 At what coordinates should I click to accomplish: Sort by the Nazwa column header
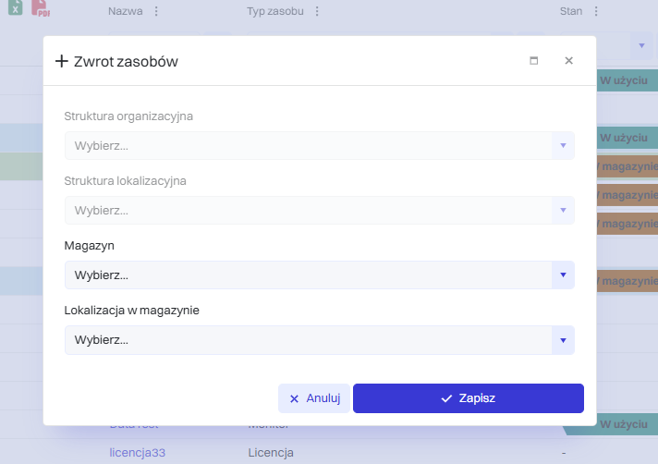point(125,11)
